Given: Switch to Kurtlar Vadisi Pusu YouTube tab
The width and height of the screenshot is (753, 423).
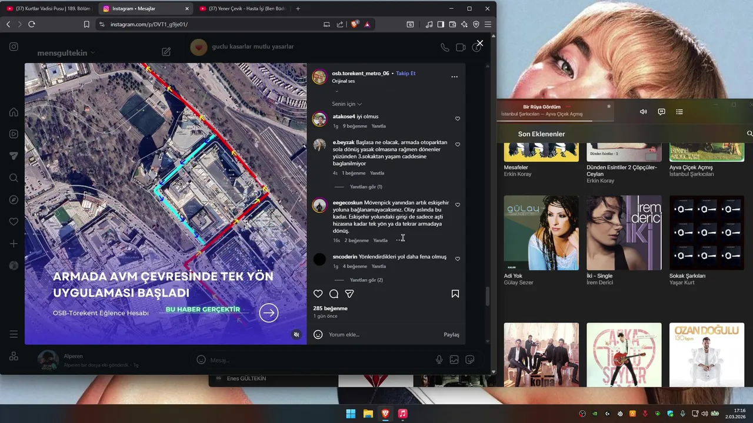Looking at the screenshot, I should pyautogui.click(x=49, y=9).
